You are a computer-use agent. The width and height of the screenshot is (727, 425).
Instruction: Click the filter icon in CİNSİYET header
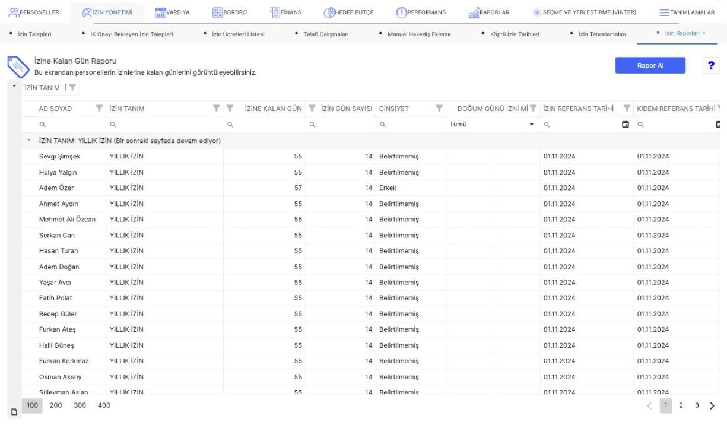(x=439, y=108)
